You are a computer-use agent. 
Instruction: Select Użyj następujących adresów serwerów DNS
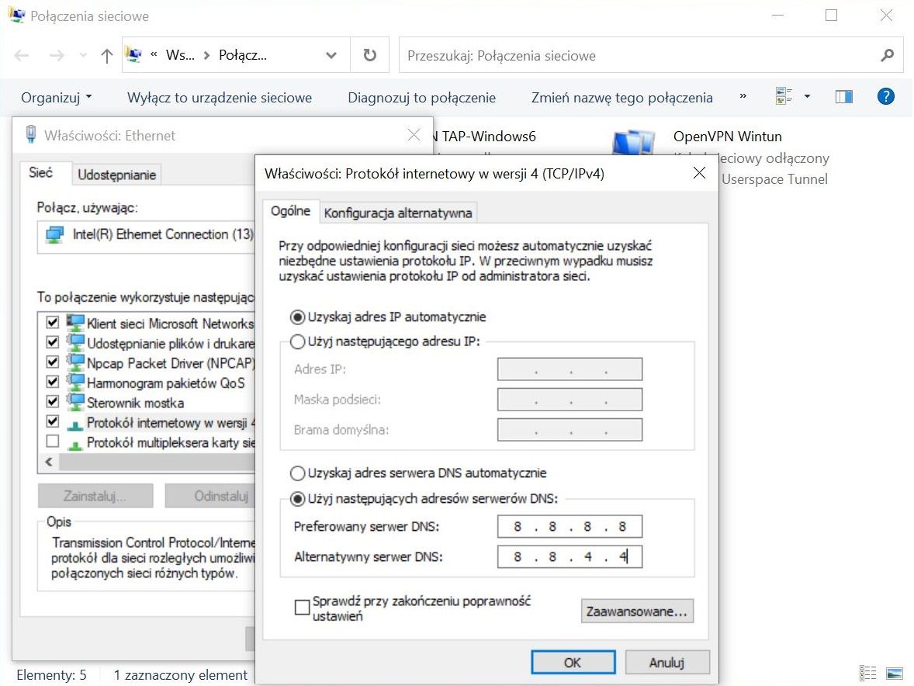(297, 499)
